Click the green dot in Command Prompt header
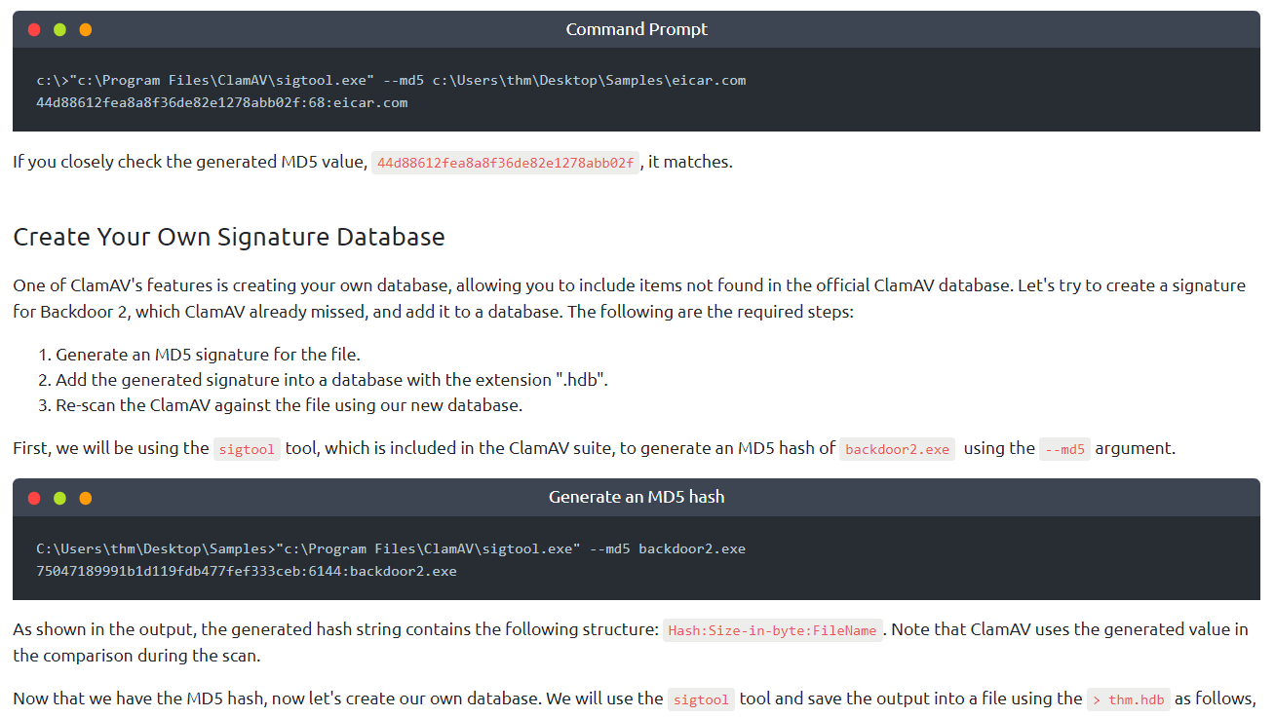The height and width of the screenshot is (717, 1275). [59, 30]
